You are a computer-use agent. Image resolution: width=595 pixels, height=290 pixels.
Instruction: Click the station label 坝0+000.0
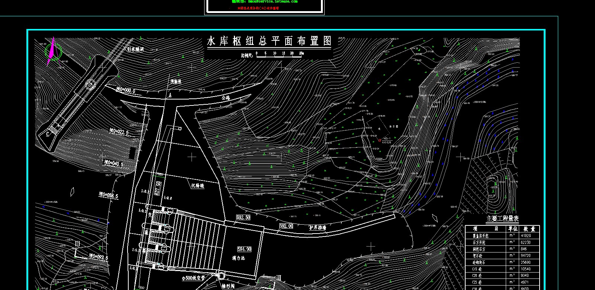click(125, 90)
